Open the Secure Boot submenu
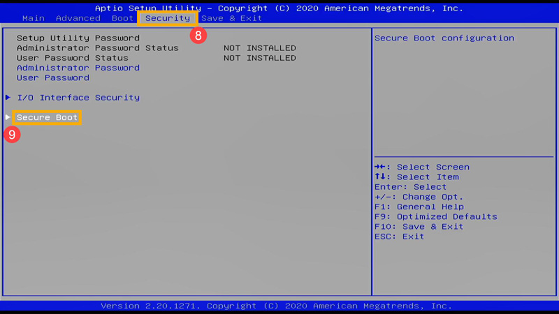559x314 pixels. click(48, 117)
